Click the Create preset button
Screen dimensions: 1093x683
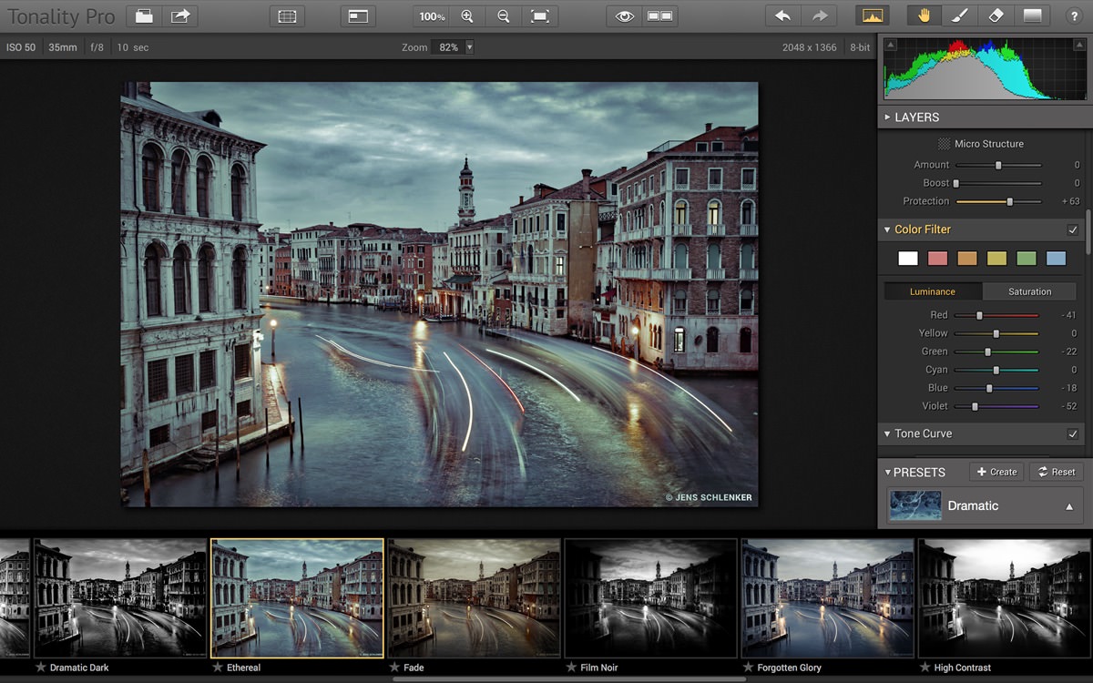pos(996,472)
